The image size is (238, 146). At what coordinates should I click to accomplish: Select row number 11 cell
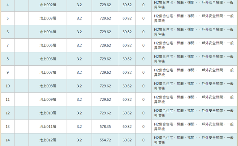[8, 99]
